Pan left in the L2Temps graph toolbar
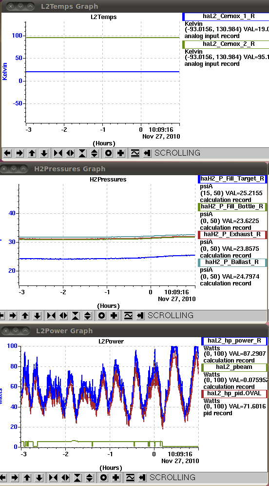The image size is (269, 486). [7, 153]
